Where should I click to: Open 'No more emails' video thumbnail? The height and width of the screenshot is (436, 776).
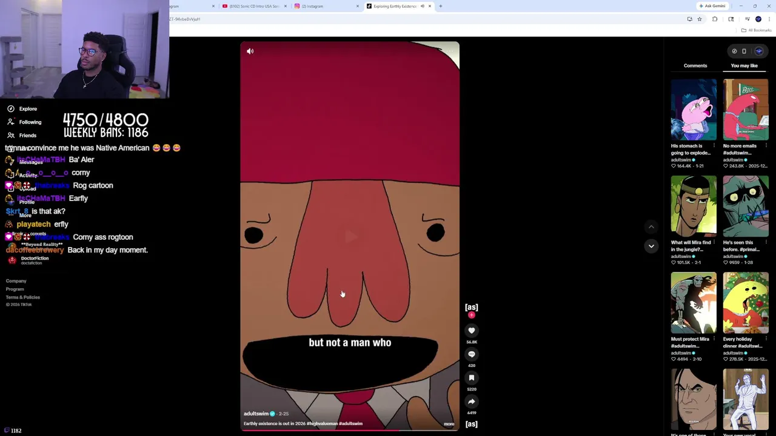[x=746, y=110]
